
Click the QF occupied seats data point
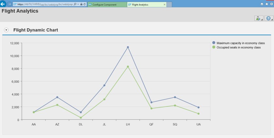151,108
